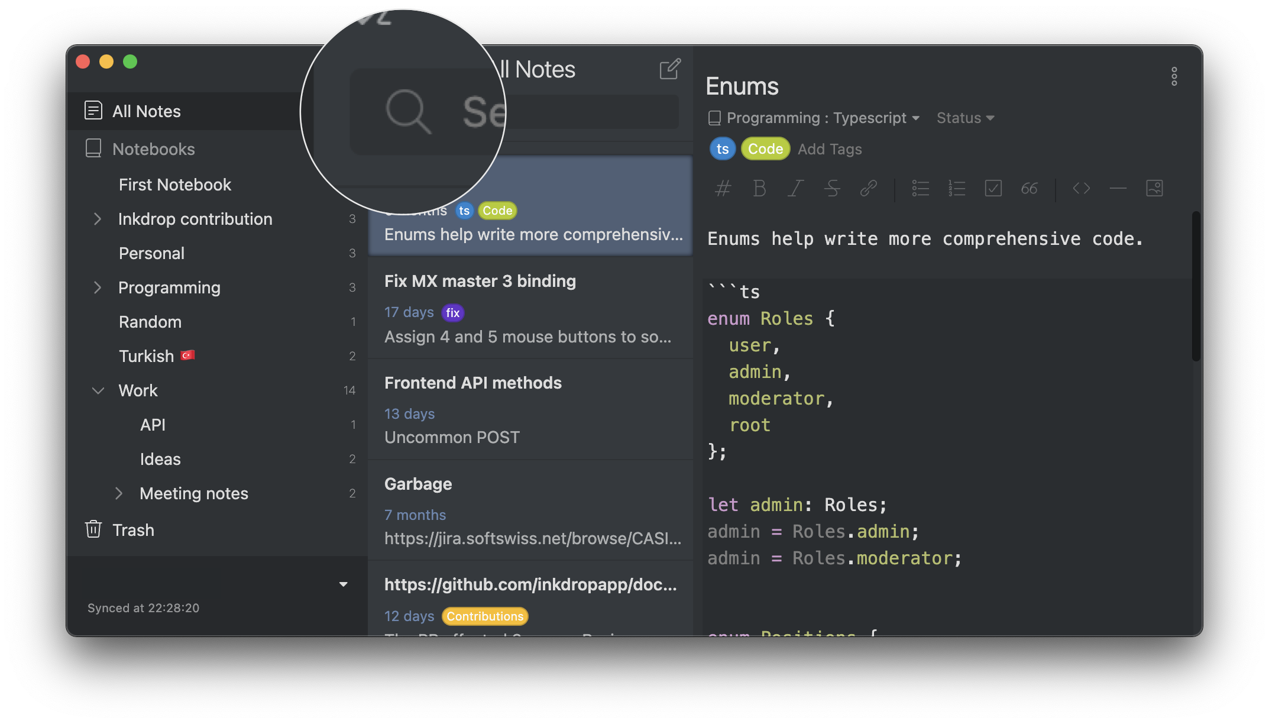1269x724 pixels.
Task: Insert a link using the chain icon
Action: [868, 189]
